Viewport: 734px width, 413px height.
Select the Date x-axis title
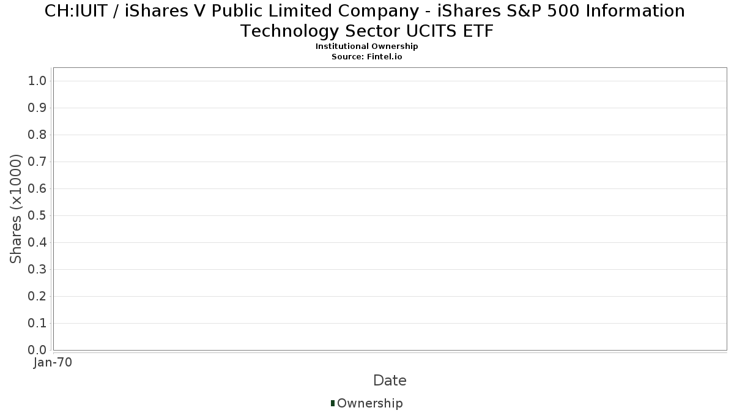(390, 381)
